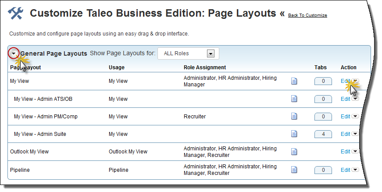
Task: Open the Back To Customize link
Action: click(x=307, y=15)
